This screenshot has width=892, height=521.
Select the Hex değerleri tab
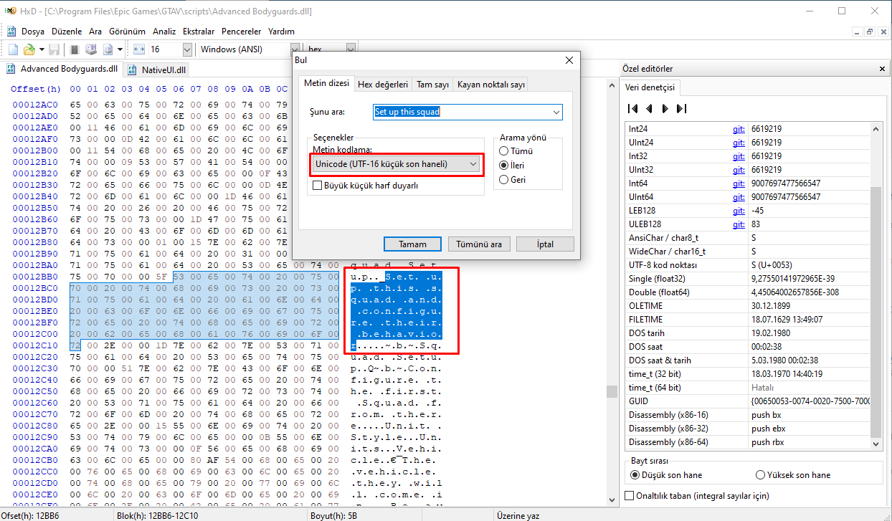pyautogui.click(x=383, y=84)
